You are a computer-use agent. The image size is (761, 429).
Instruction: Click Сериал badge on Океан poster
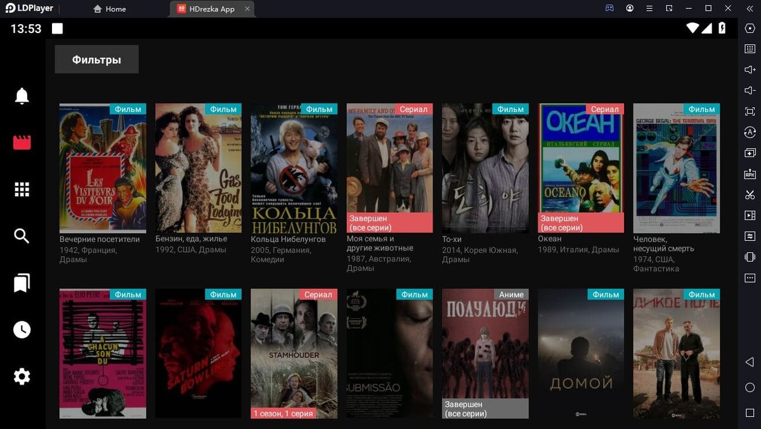tap(604, 109)
